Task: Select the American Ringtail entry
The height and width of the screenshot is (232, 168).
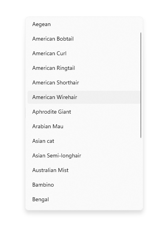Action: click(84, 68)
